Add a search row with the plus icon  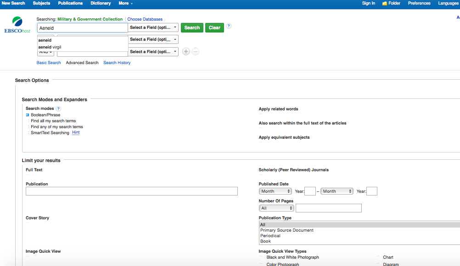[x=186, y=51]
